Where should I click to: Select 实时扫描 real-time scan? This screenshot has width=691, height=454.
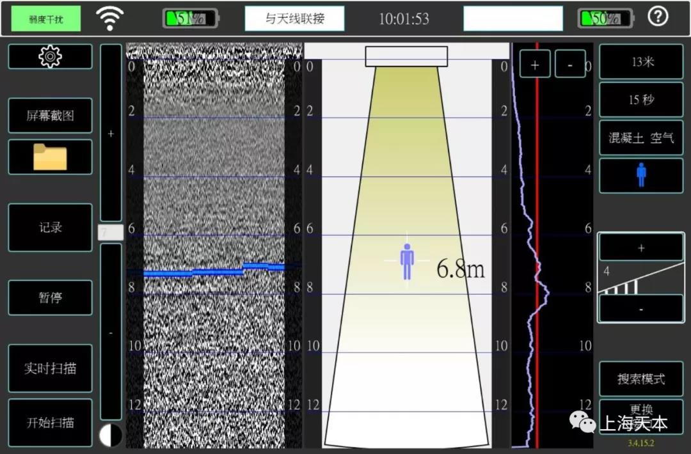coord(50,368)
